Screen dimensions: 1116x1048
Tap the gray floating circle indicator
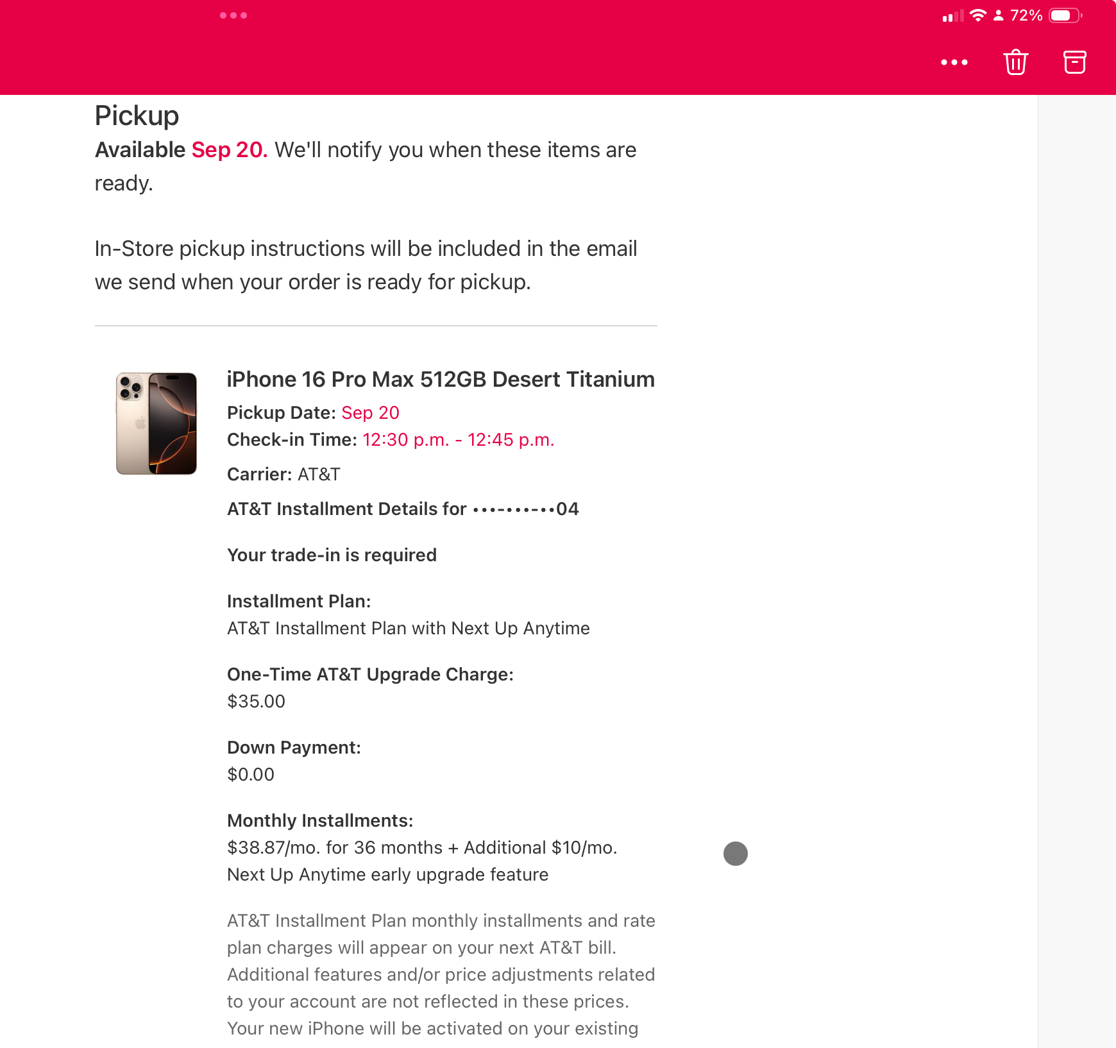tap(736, 854)
